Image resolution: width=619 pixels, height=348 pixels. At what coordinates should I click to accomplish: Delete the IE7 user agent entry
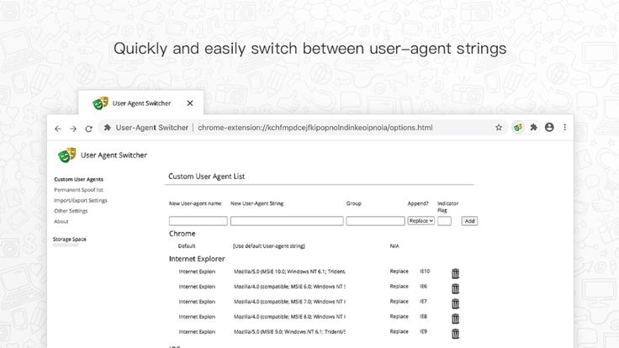455,303
